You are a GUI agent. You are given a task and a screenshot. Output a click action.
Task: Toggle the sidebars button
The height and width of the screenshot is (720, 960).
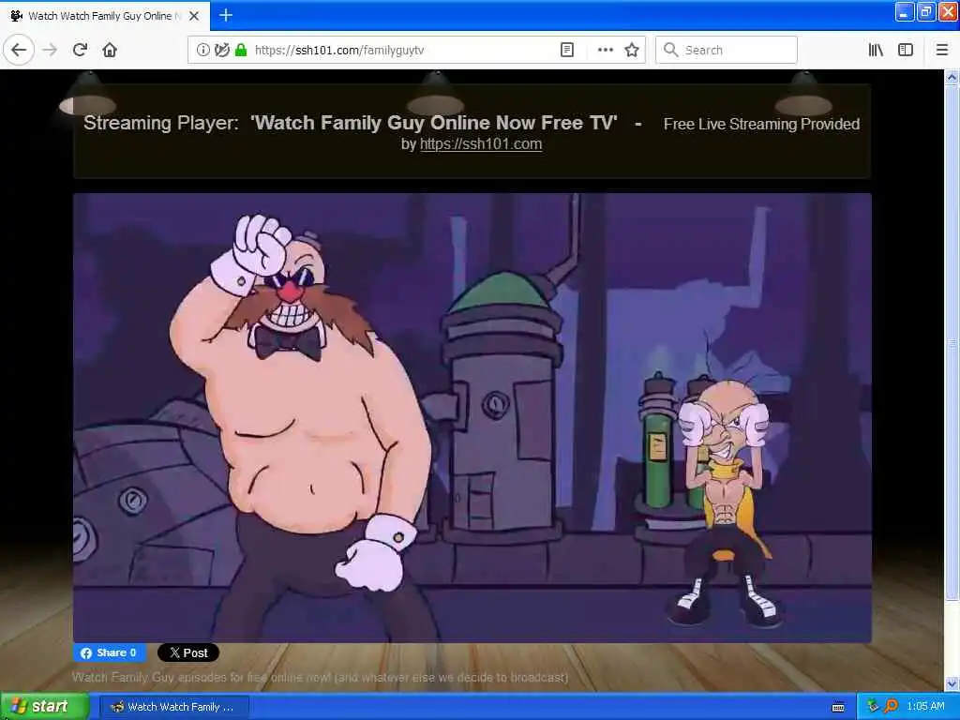906,50
